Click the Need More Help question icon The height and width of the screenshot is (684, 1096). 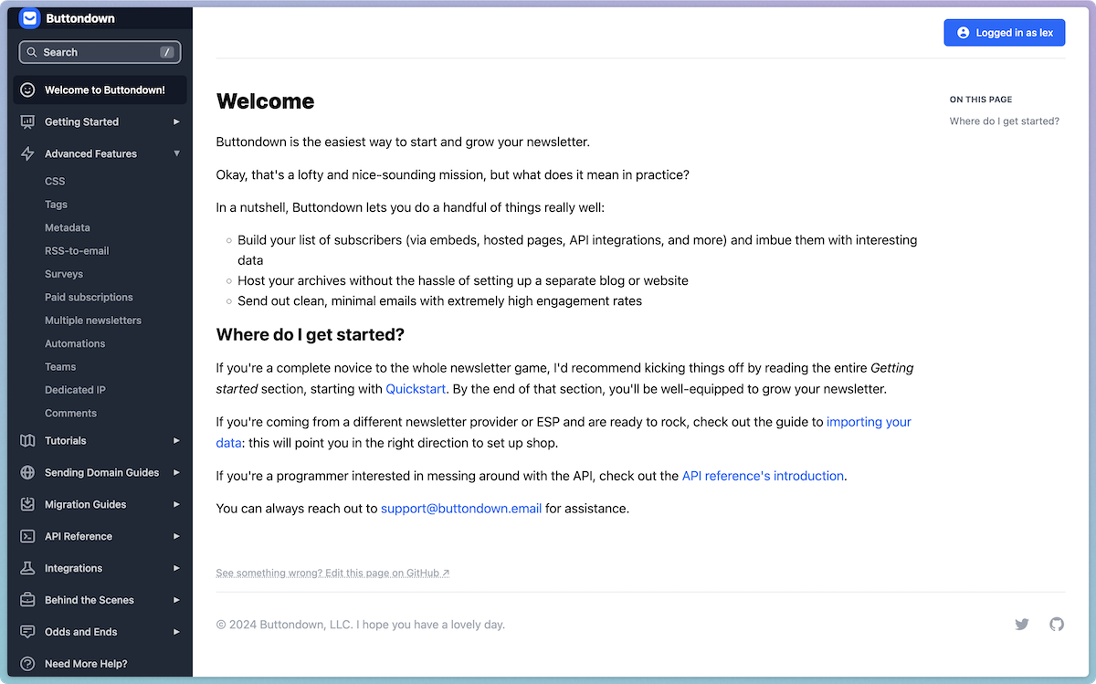pos(27,663)
